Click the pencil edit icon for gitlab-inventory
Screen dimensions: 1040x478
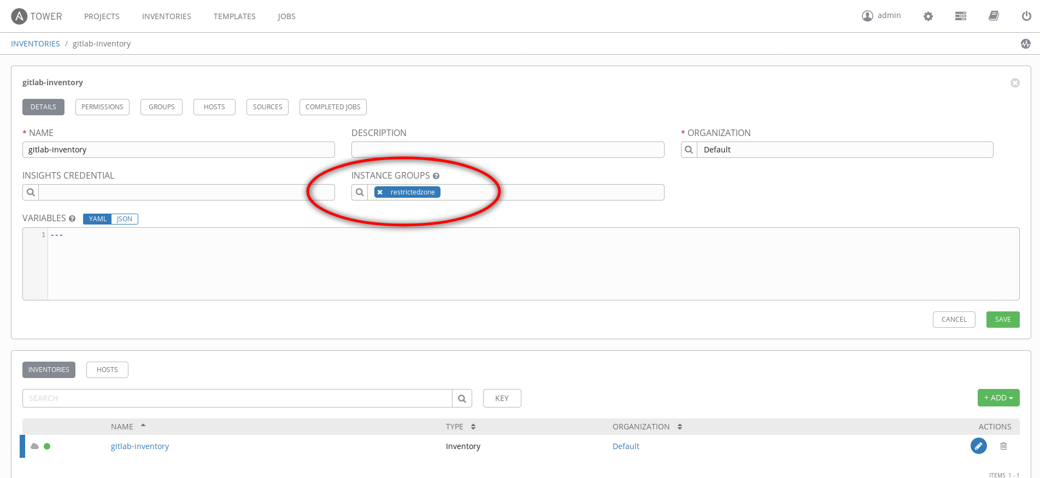click(x=978, y=446)
